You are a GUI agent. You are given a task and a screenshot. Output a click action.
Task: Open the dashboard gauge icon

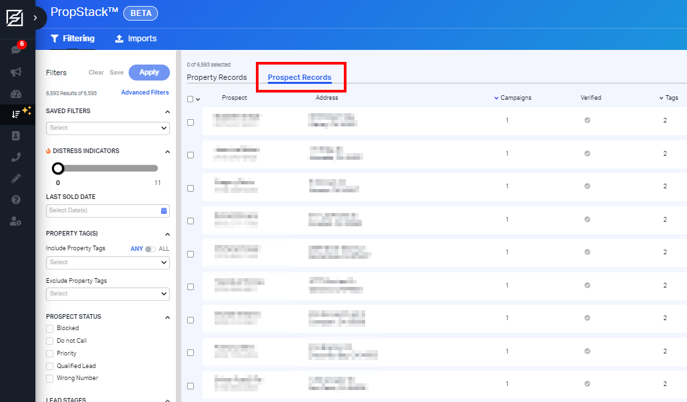click(16, 94)
